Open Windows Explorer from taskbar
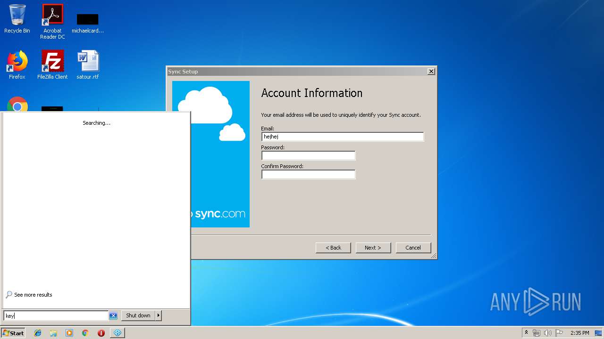This screenshot has height=339, width=604. coord(53,333)
